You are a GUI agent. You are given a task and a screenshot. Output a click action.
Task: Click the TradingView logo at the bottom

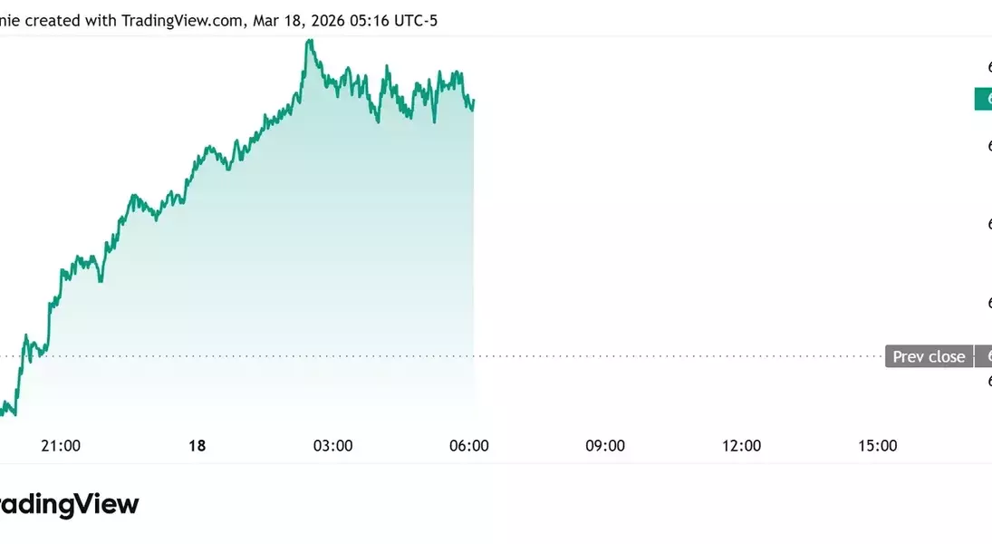pos(69,505)
